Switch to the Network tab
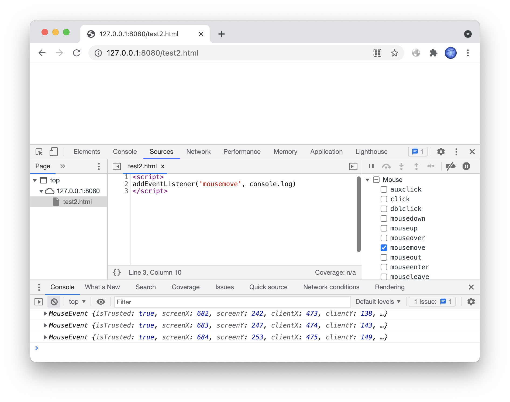 [x=198, y=152]
